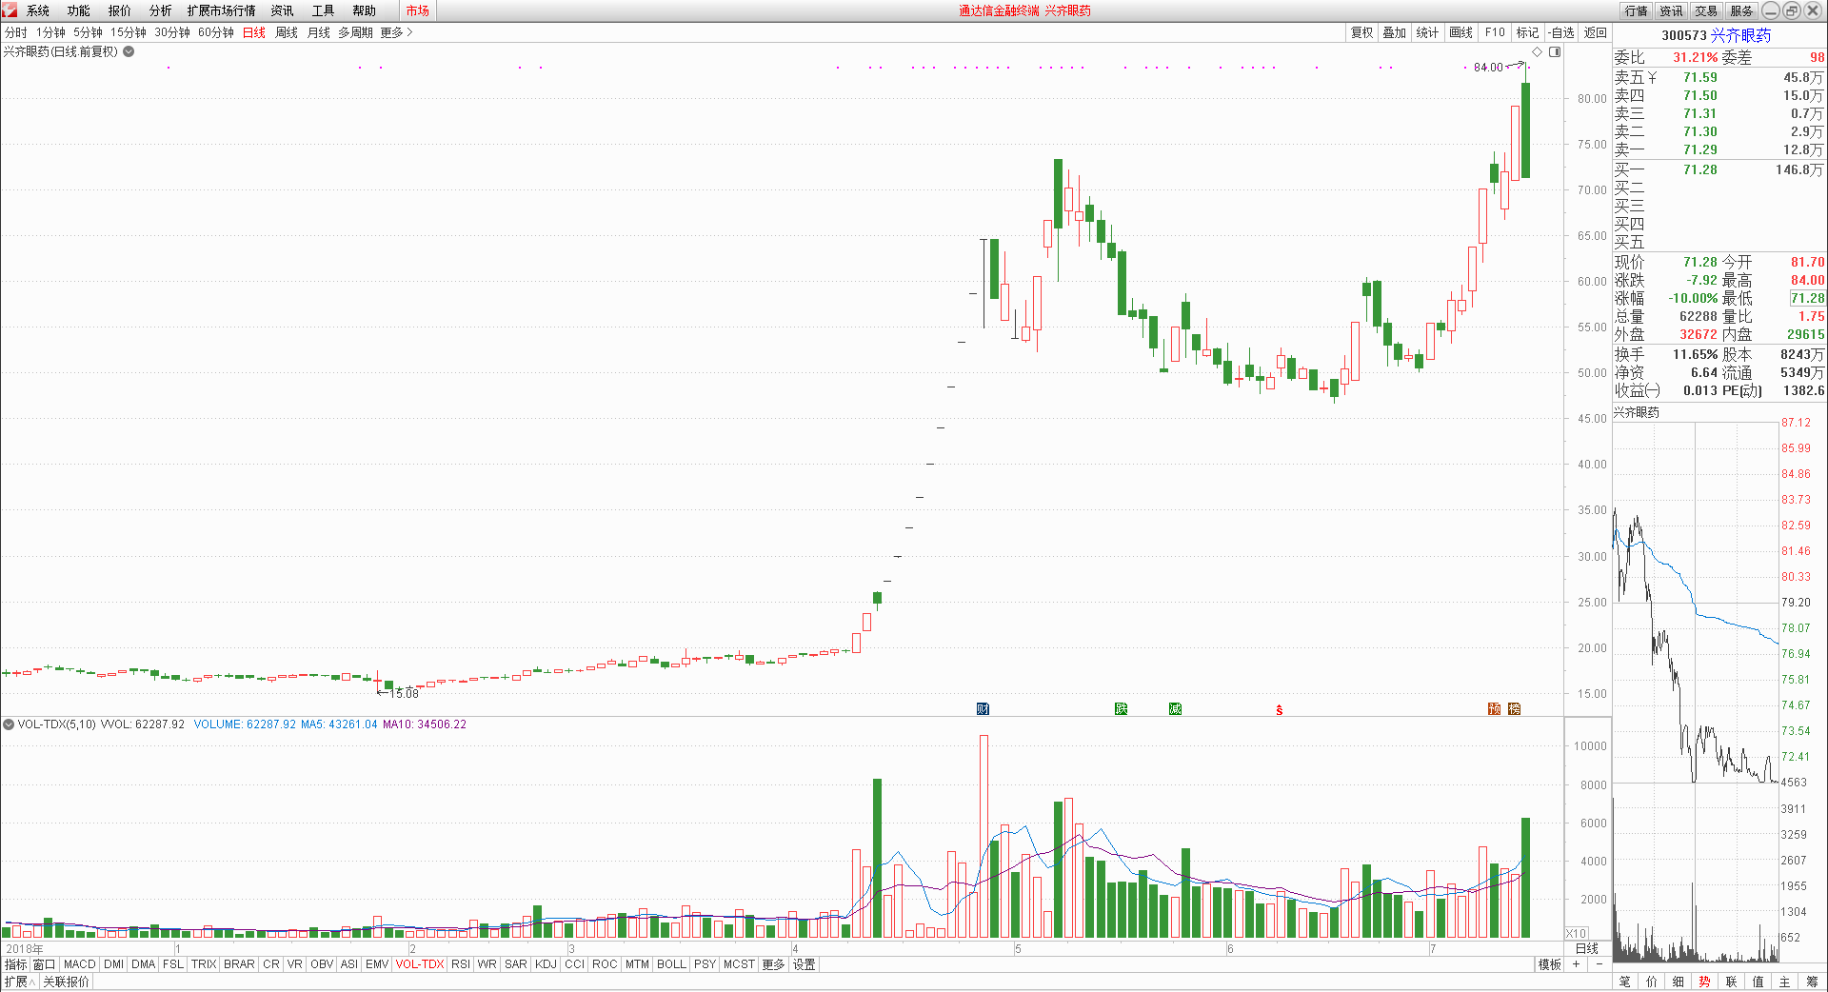Click the 日线 label beside the time axis
The image size is (1828, 992).
[x=1587, y=948]
